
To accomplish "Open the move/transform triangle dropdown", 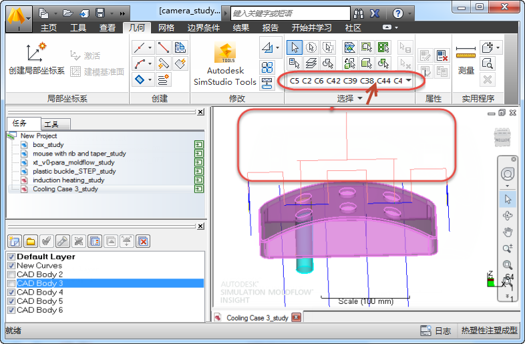I will tap(278, 47).
